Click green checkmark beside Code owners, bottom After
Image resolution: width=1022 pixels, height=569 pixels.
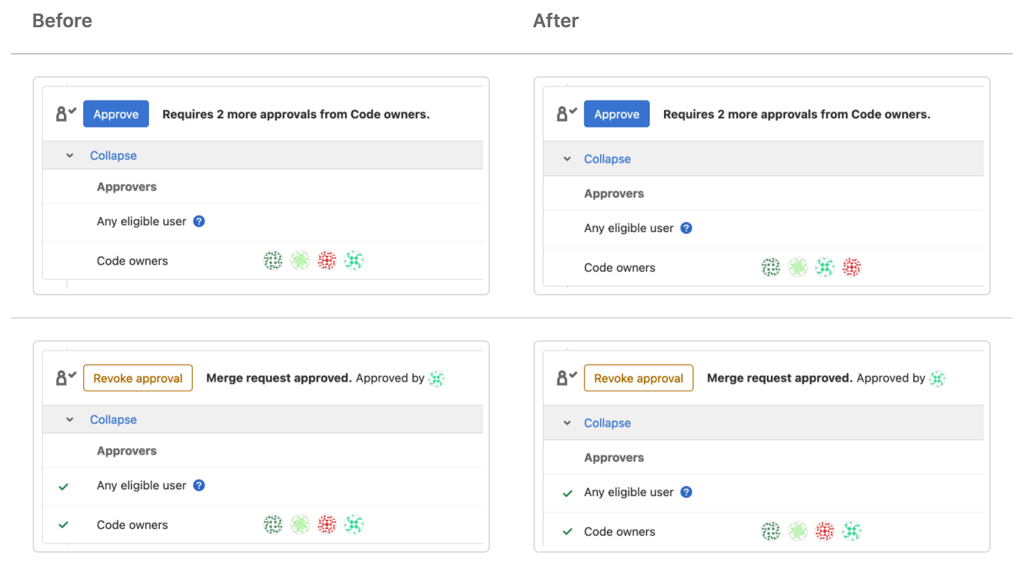tap(567, 532)
